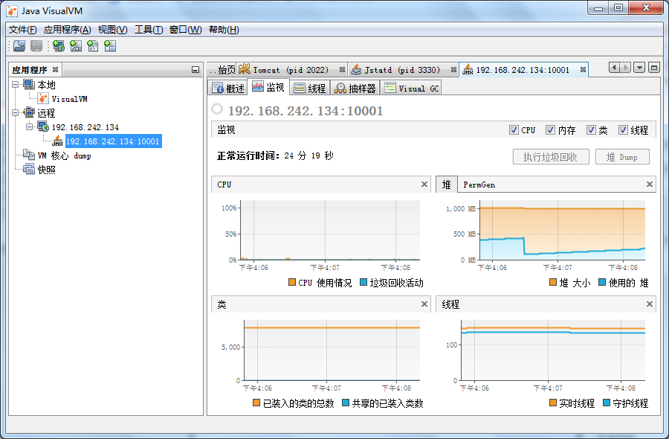Screen dimensions: 669x439
Task: Close the Jstatd (pid 3330) tab
Action: [453, 70]
